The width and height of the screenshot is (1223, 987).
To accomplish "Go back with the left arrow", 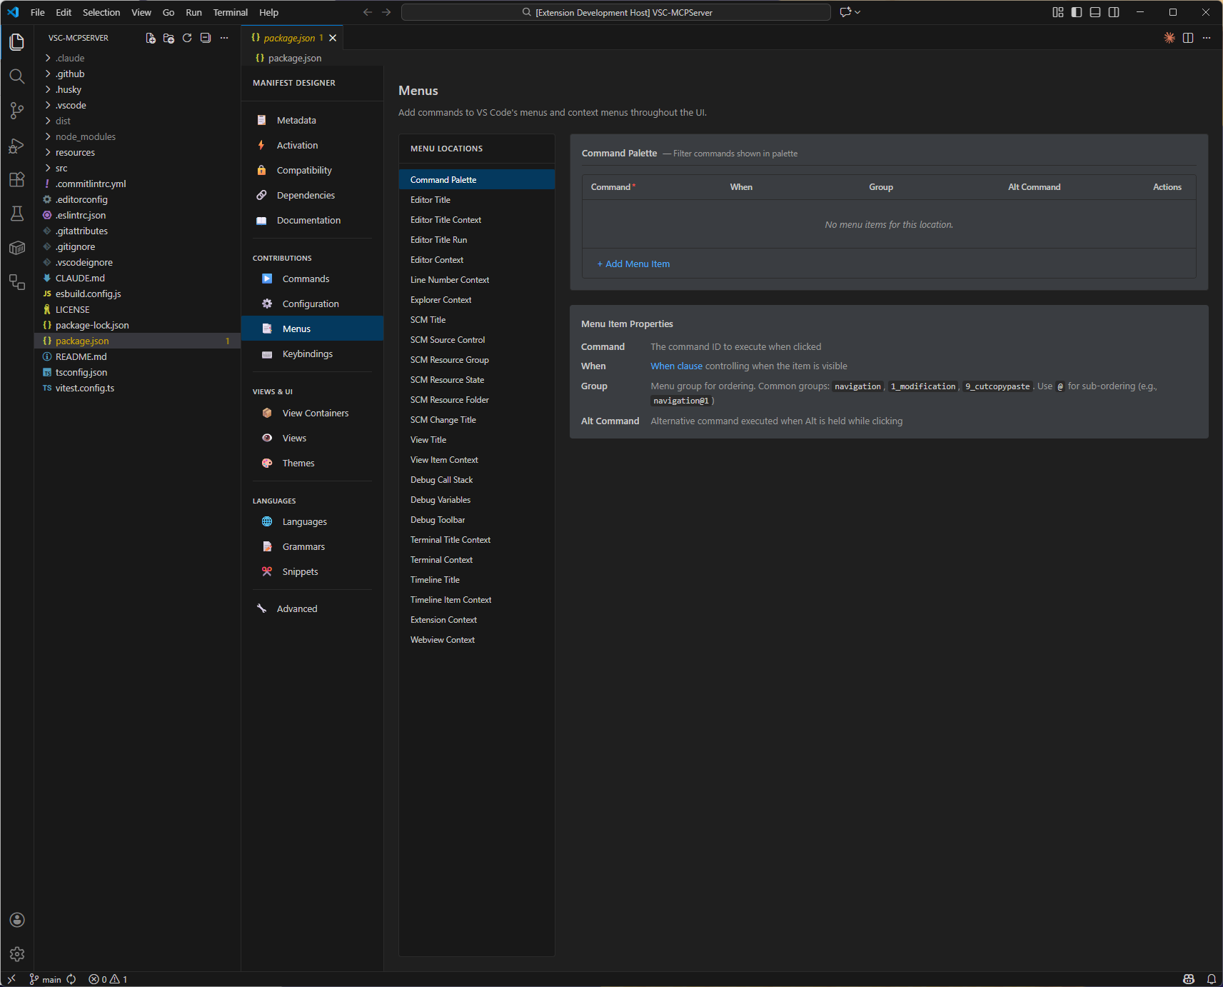I will click(x=368, y=12).
